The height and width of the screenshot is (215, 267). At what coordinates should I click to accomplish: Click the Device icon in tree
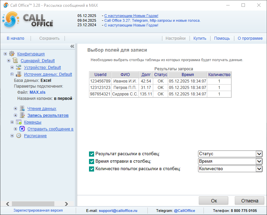pos(19,67)
